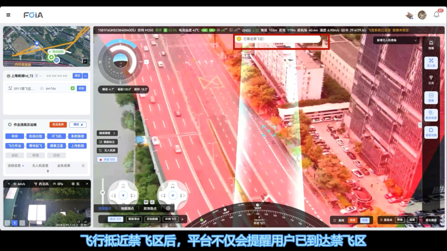Open the 云台 gimbal control icon

tap(431, 80)
